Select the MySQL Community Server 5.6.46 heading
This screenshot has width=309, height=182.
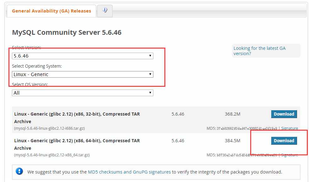67,32
